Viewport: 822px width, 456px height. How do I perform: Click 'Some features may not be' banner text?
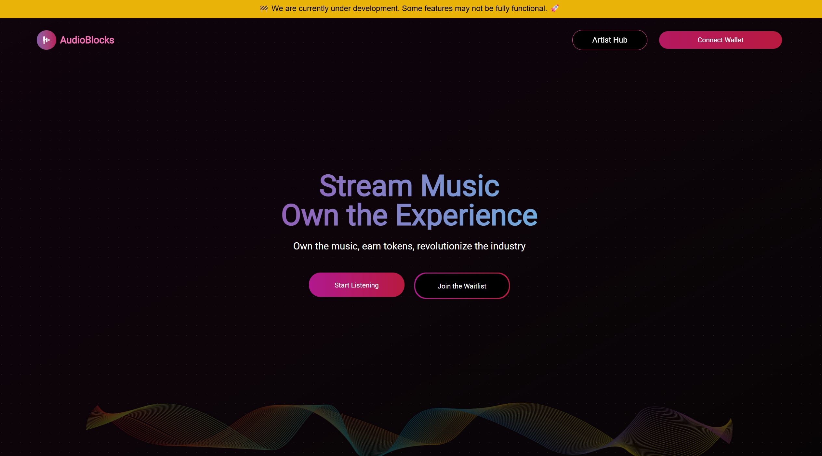[447, 8]
